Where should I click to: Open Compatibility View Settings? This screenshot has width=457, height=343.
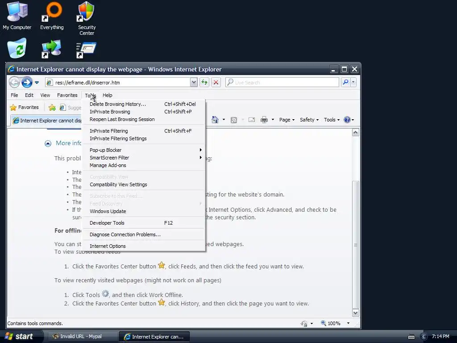[144, 184]
